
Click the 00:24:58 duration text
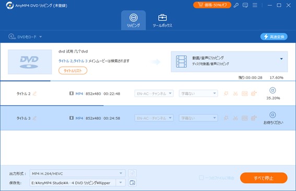coord(112,118)
